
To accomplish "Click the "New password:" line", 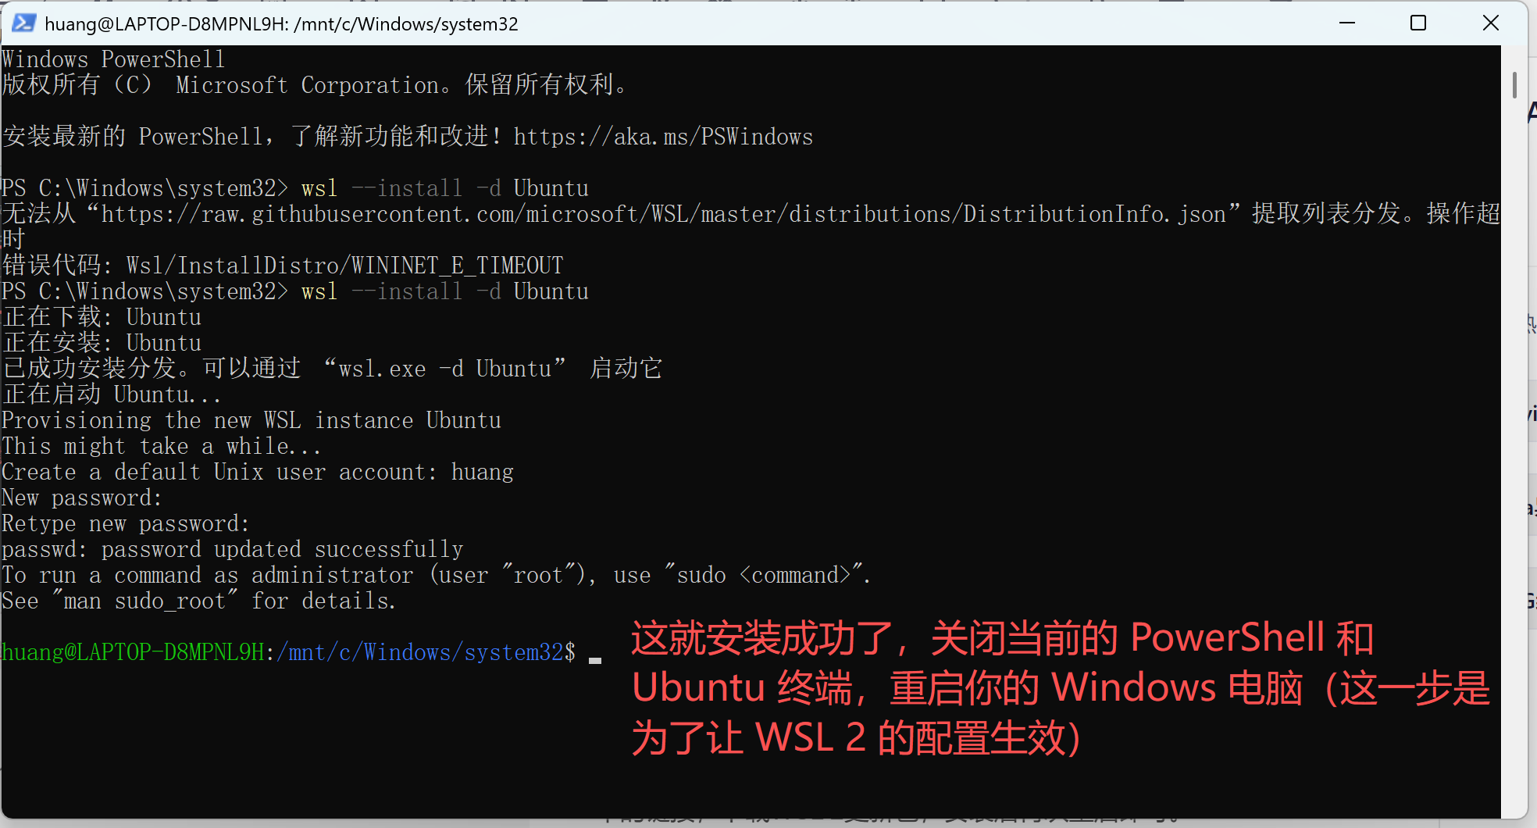I will (x=82, y=498).
